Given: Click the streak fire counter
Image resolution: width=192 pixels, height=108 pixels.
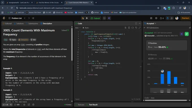Looking at the screenshot, I should (x=162, y=18).
